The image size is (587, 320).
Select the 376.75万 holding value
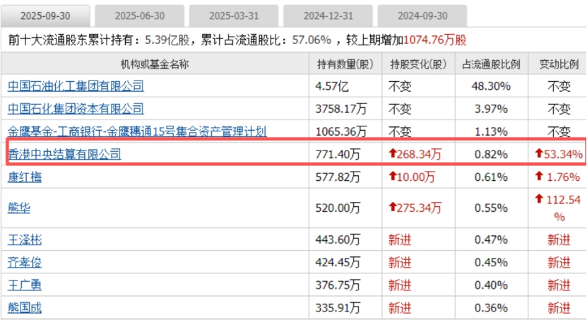click(x=338, y=285)
